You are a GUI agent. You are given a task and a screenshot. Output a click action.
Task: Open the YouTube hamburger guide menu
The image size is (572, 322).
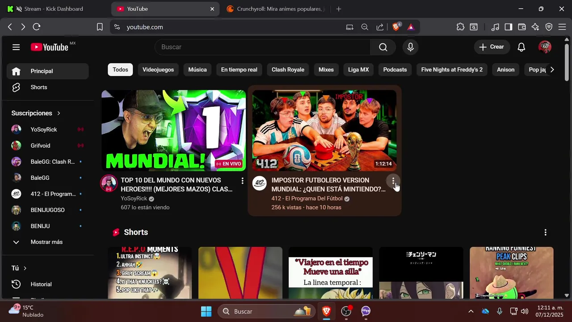coord(16,47)
